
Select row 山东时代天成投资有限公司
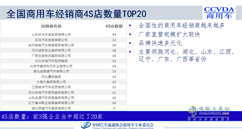(64, 34)
